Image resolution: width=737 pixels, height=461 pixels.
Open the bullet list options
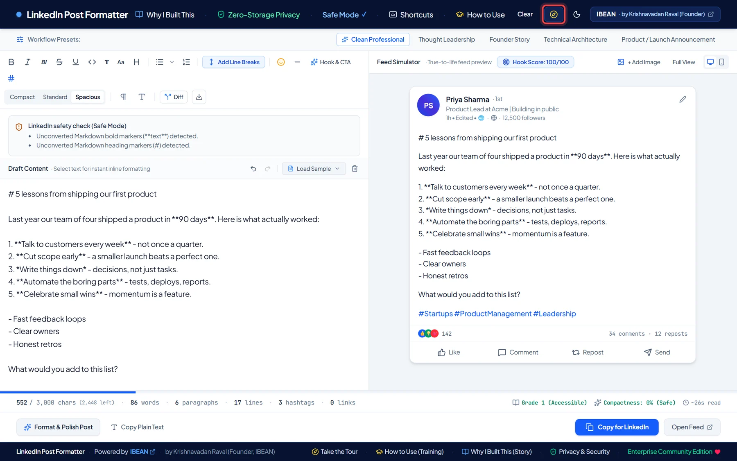[160, 62]
